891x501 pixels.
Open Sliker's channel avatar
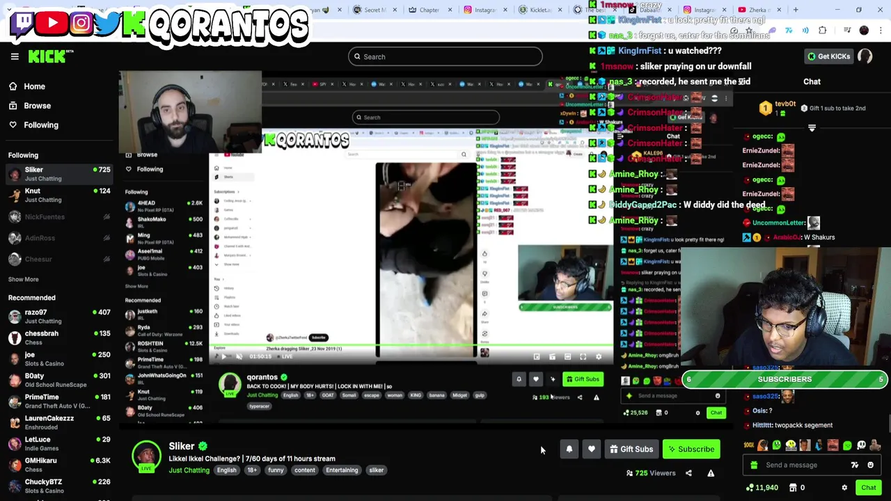[x=146, y=456]
